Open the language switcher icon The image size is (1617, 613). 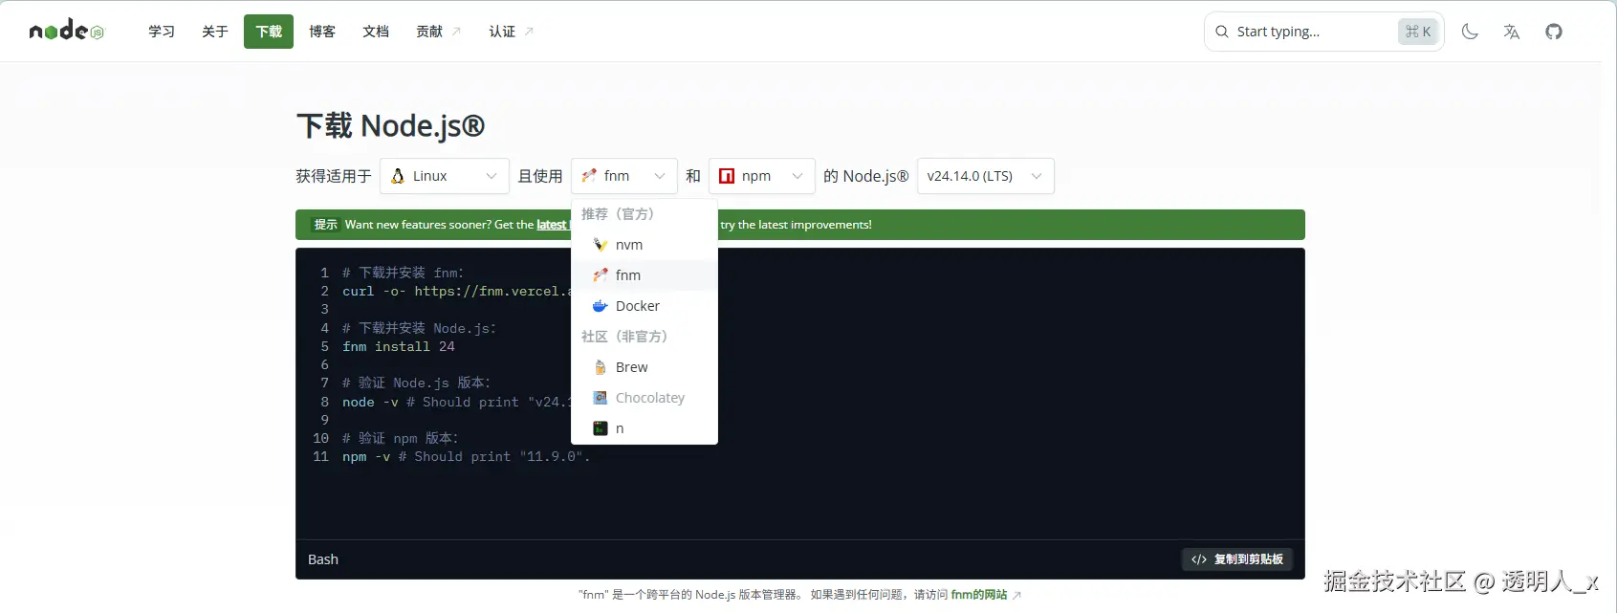[x=1512, y=32]
